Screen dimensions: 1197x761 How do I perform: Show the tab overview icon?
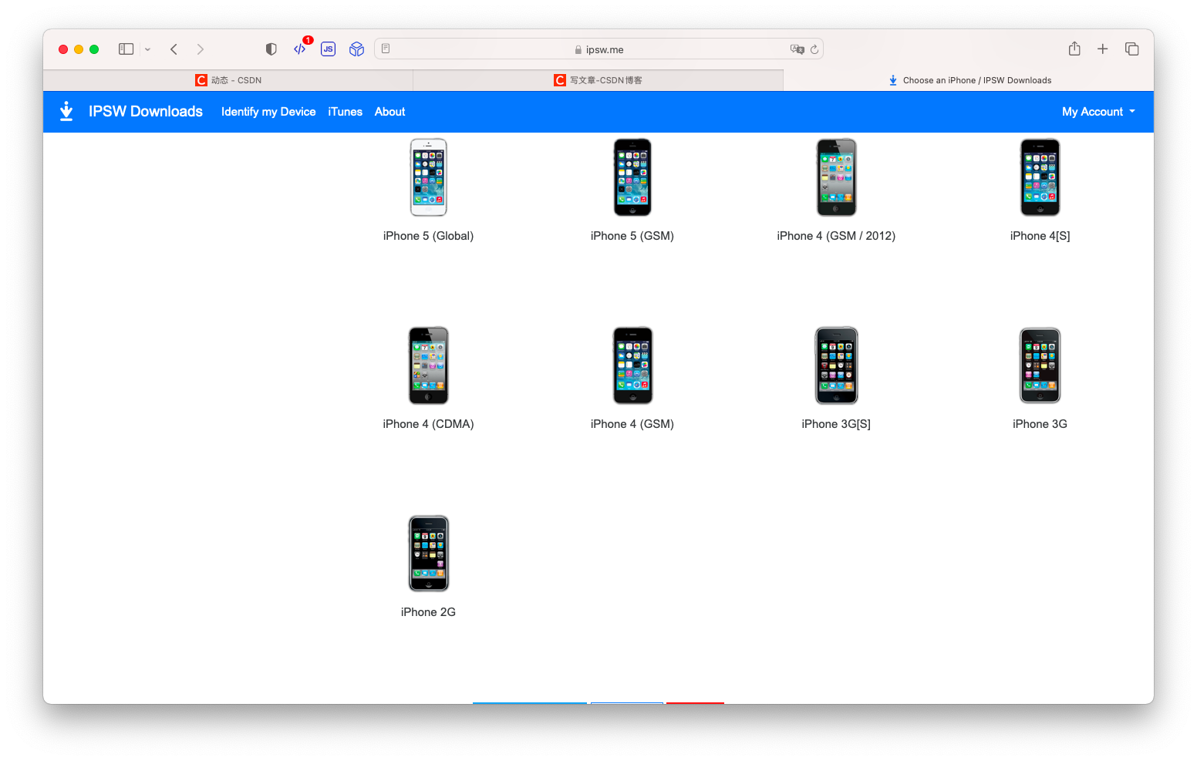coord(1131,49)
